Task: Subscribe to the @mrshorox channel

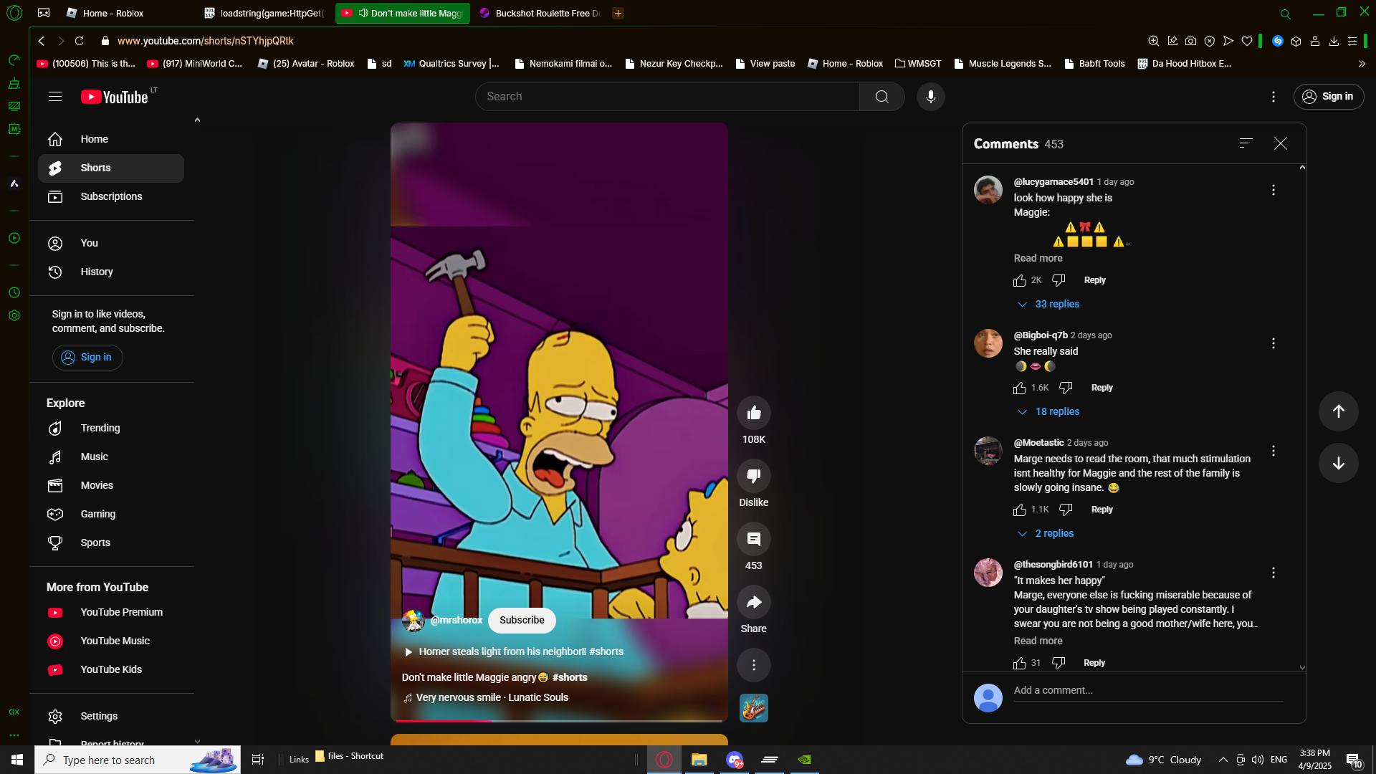Action: point(522,620)
